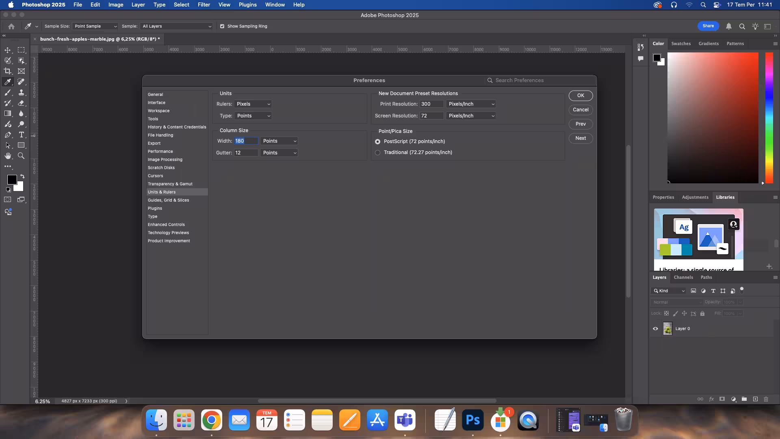
Task: Open Photoshop notifications bell
Action: (x=729, y=26)
